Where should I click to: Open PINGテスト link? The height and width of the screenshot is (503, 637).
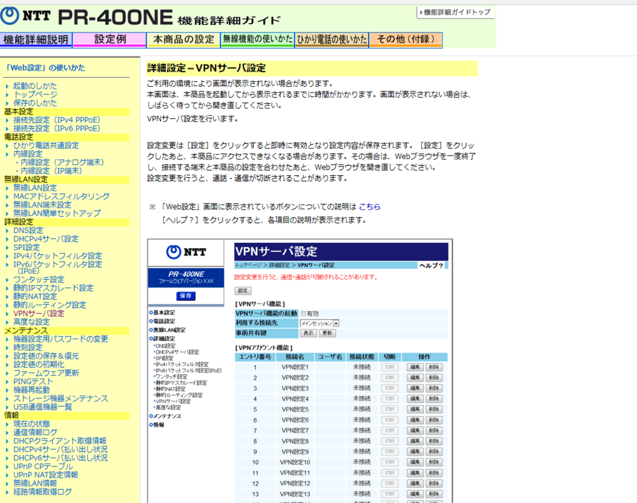33,381
